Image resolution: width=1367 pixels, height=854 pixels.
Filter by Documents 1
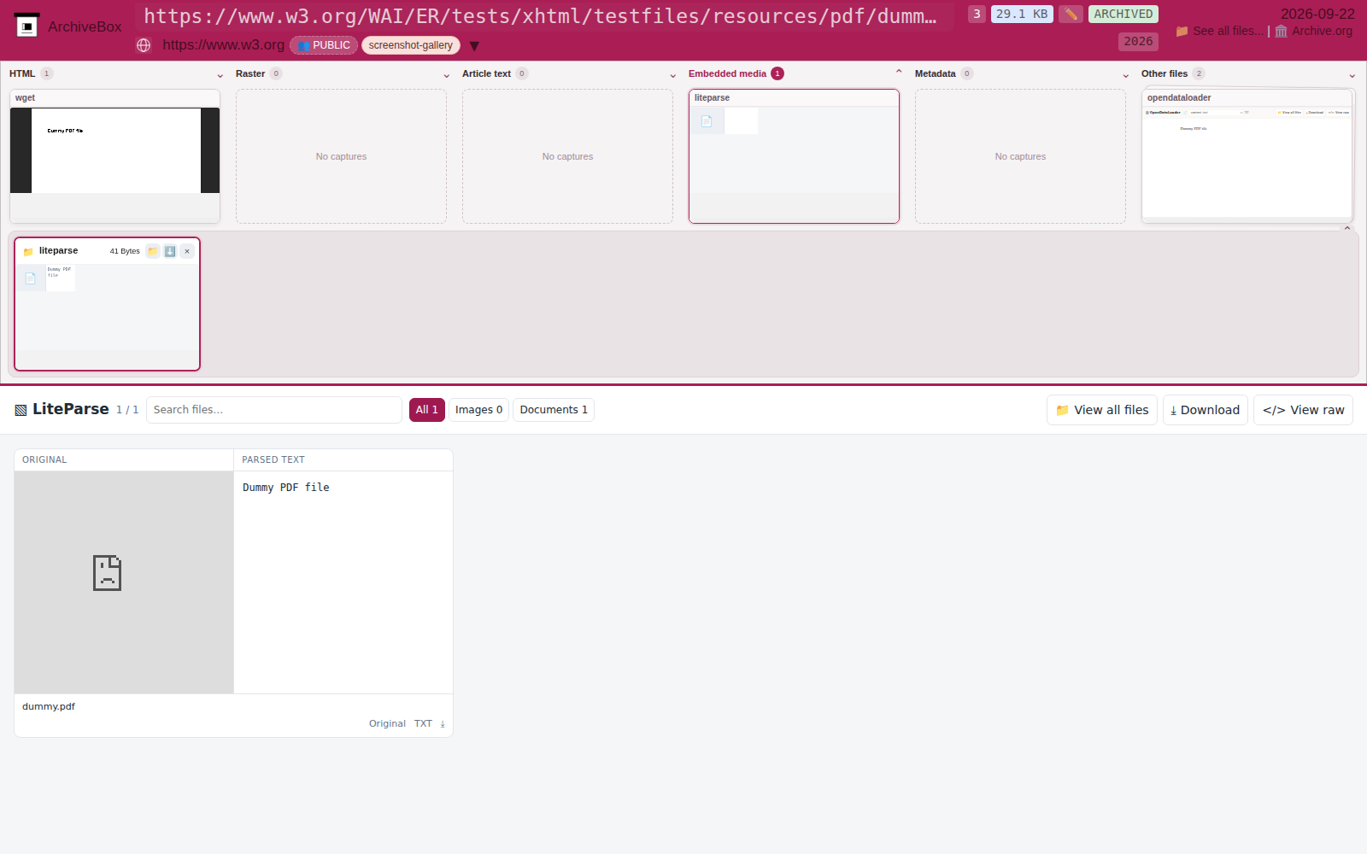(554, 410)
